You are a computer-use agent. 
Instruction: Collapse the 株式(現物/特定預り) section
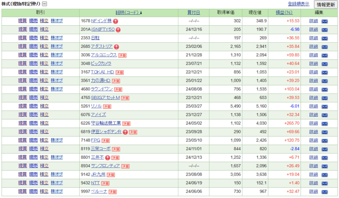pos(44,4)
